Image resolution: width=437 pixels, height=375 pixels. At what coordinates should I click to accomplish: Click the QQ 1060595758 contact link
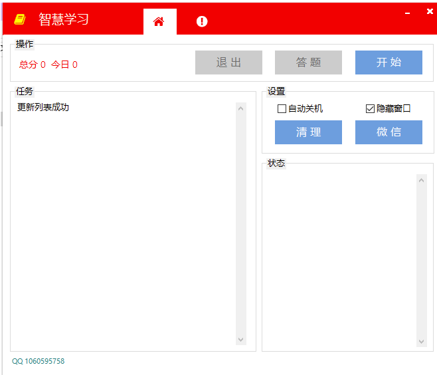[x=39, y=361]
